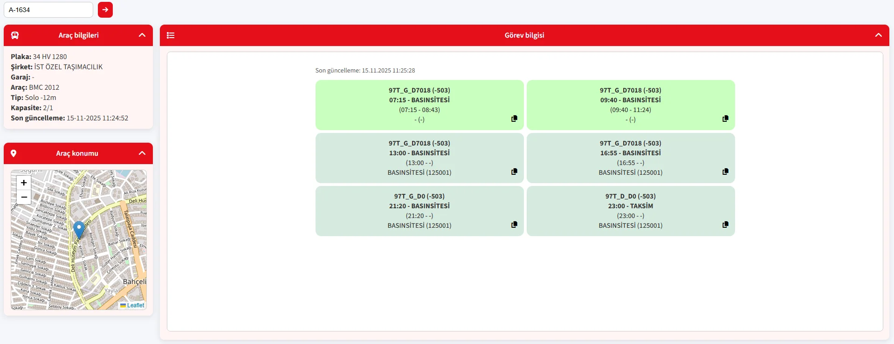Copy the 16:55 BASINSİTESİ task
Image resolution: width=894 pixels, height=344 pixels.
pyautogui.click(x=725, y=172)
